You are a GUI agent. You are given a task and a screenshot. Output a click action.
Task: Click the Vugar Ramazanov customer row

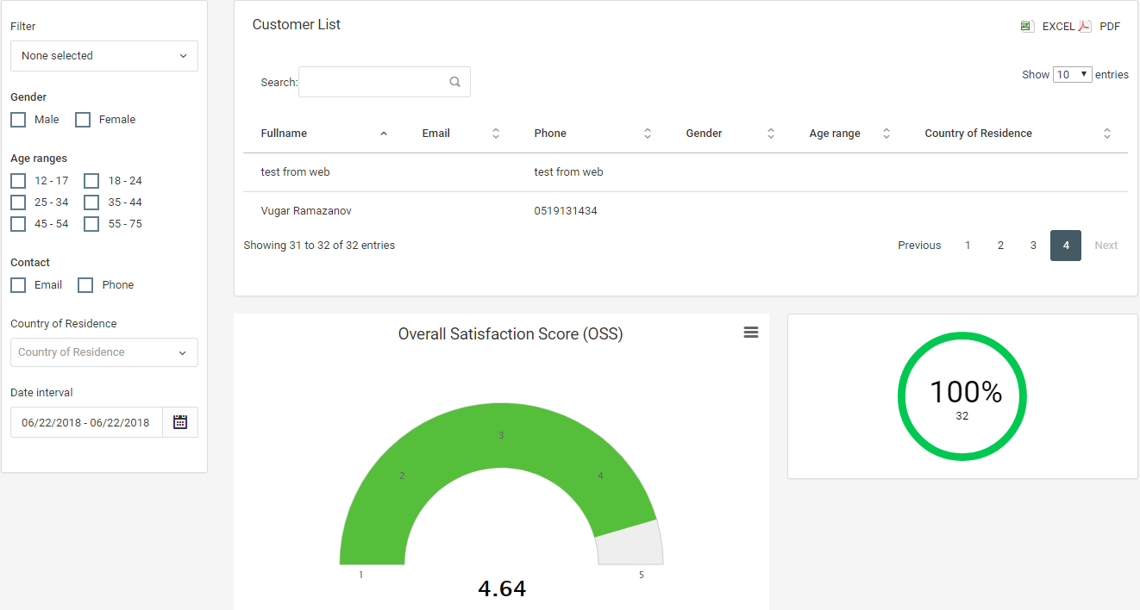(x=306, y=211)
